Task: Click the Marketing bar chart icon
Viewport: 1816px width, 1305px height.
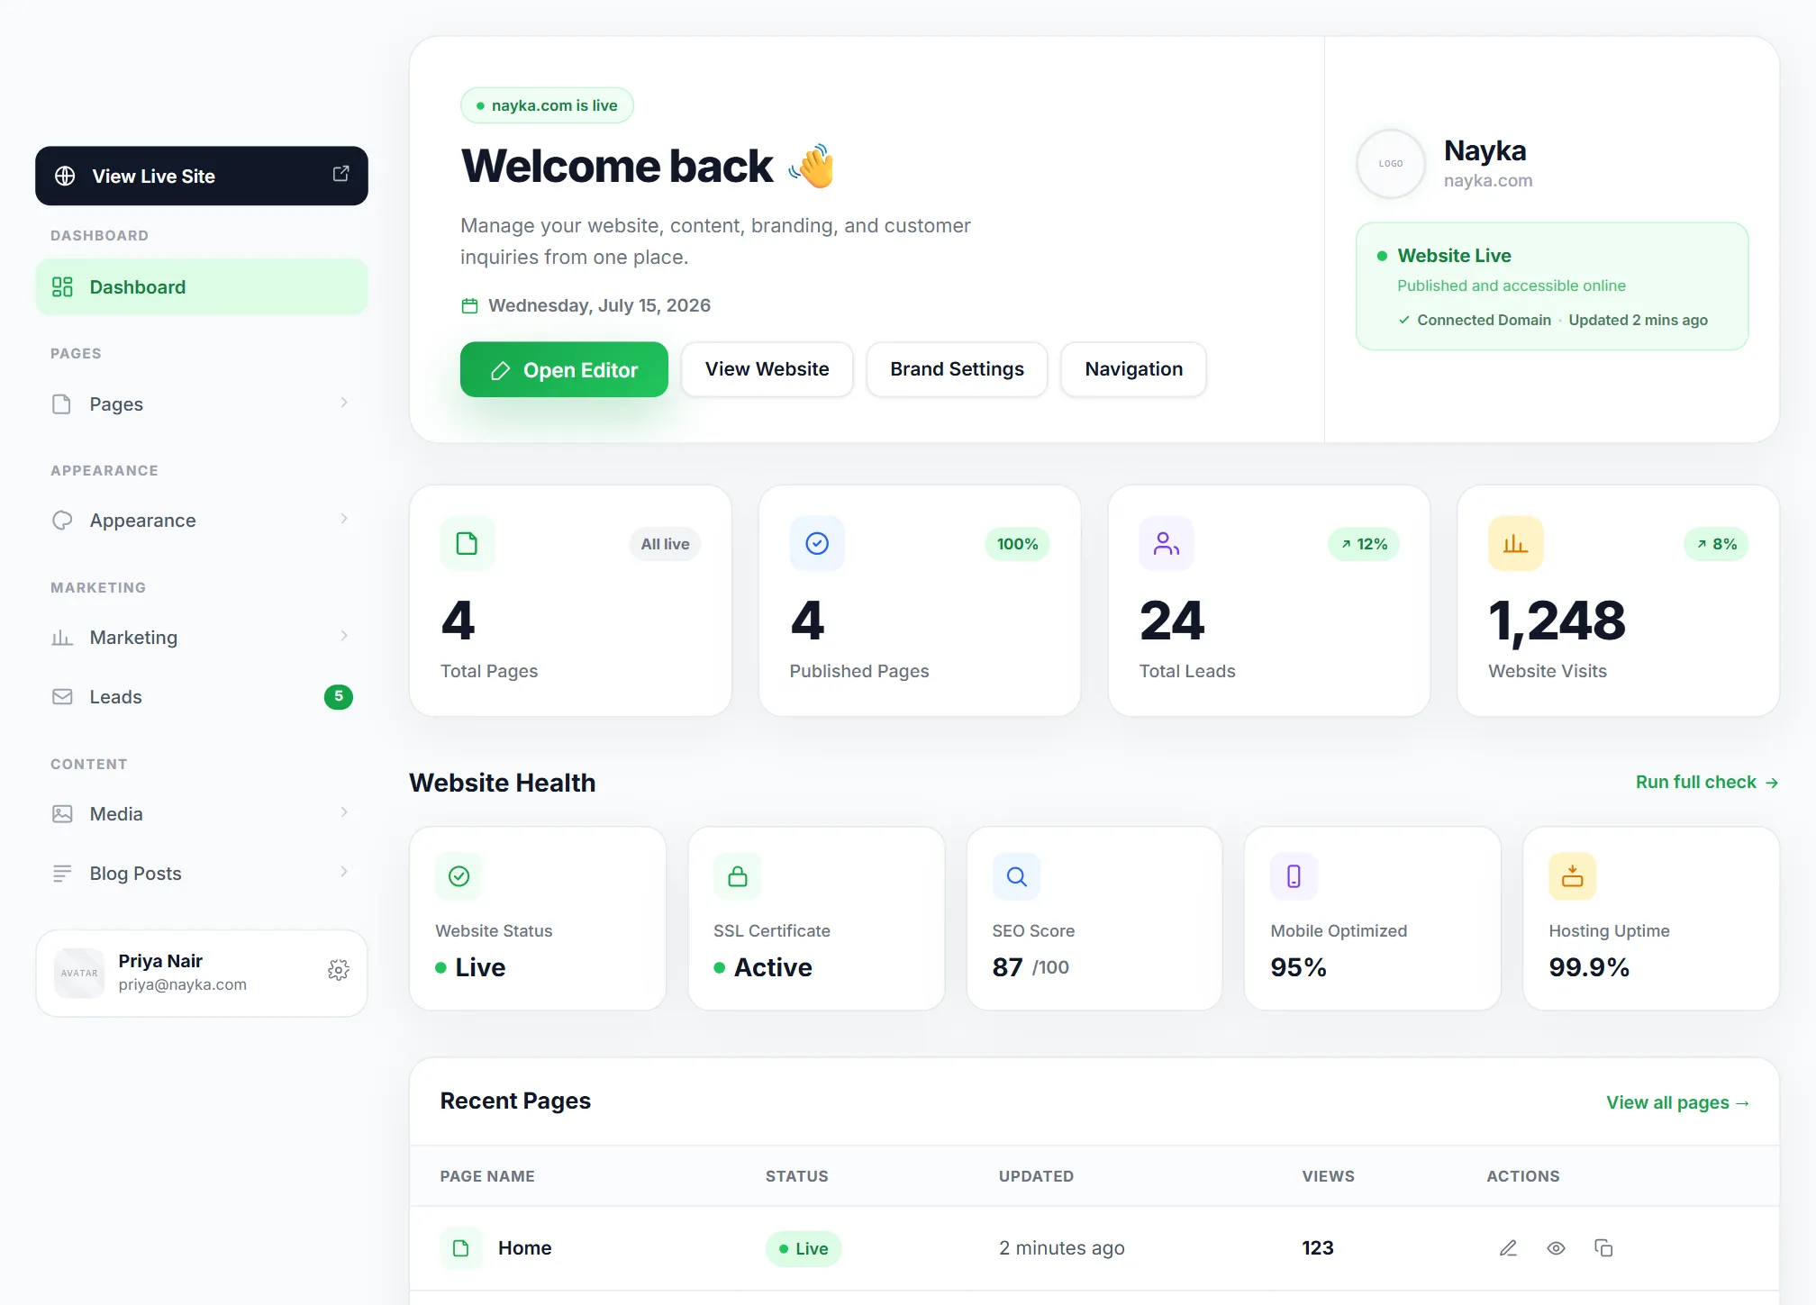Action: pyautogui.click(x=62, y=638)
